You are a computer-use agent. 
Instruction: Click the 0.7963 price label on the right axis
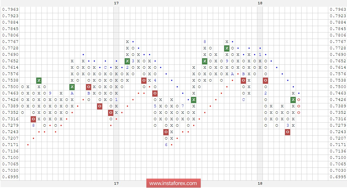coord(338,10)
